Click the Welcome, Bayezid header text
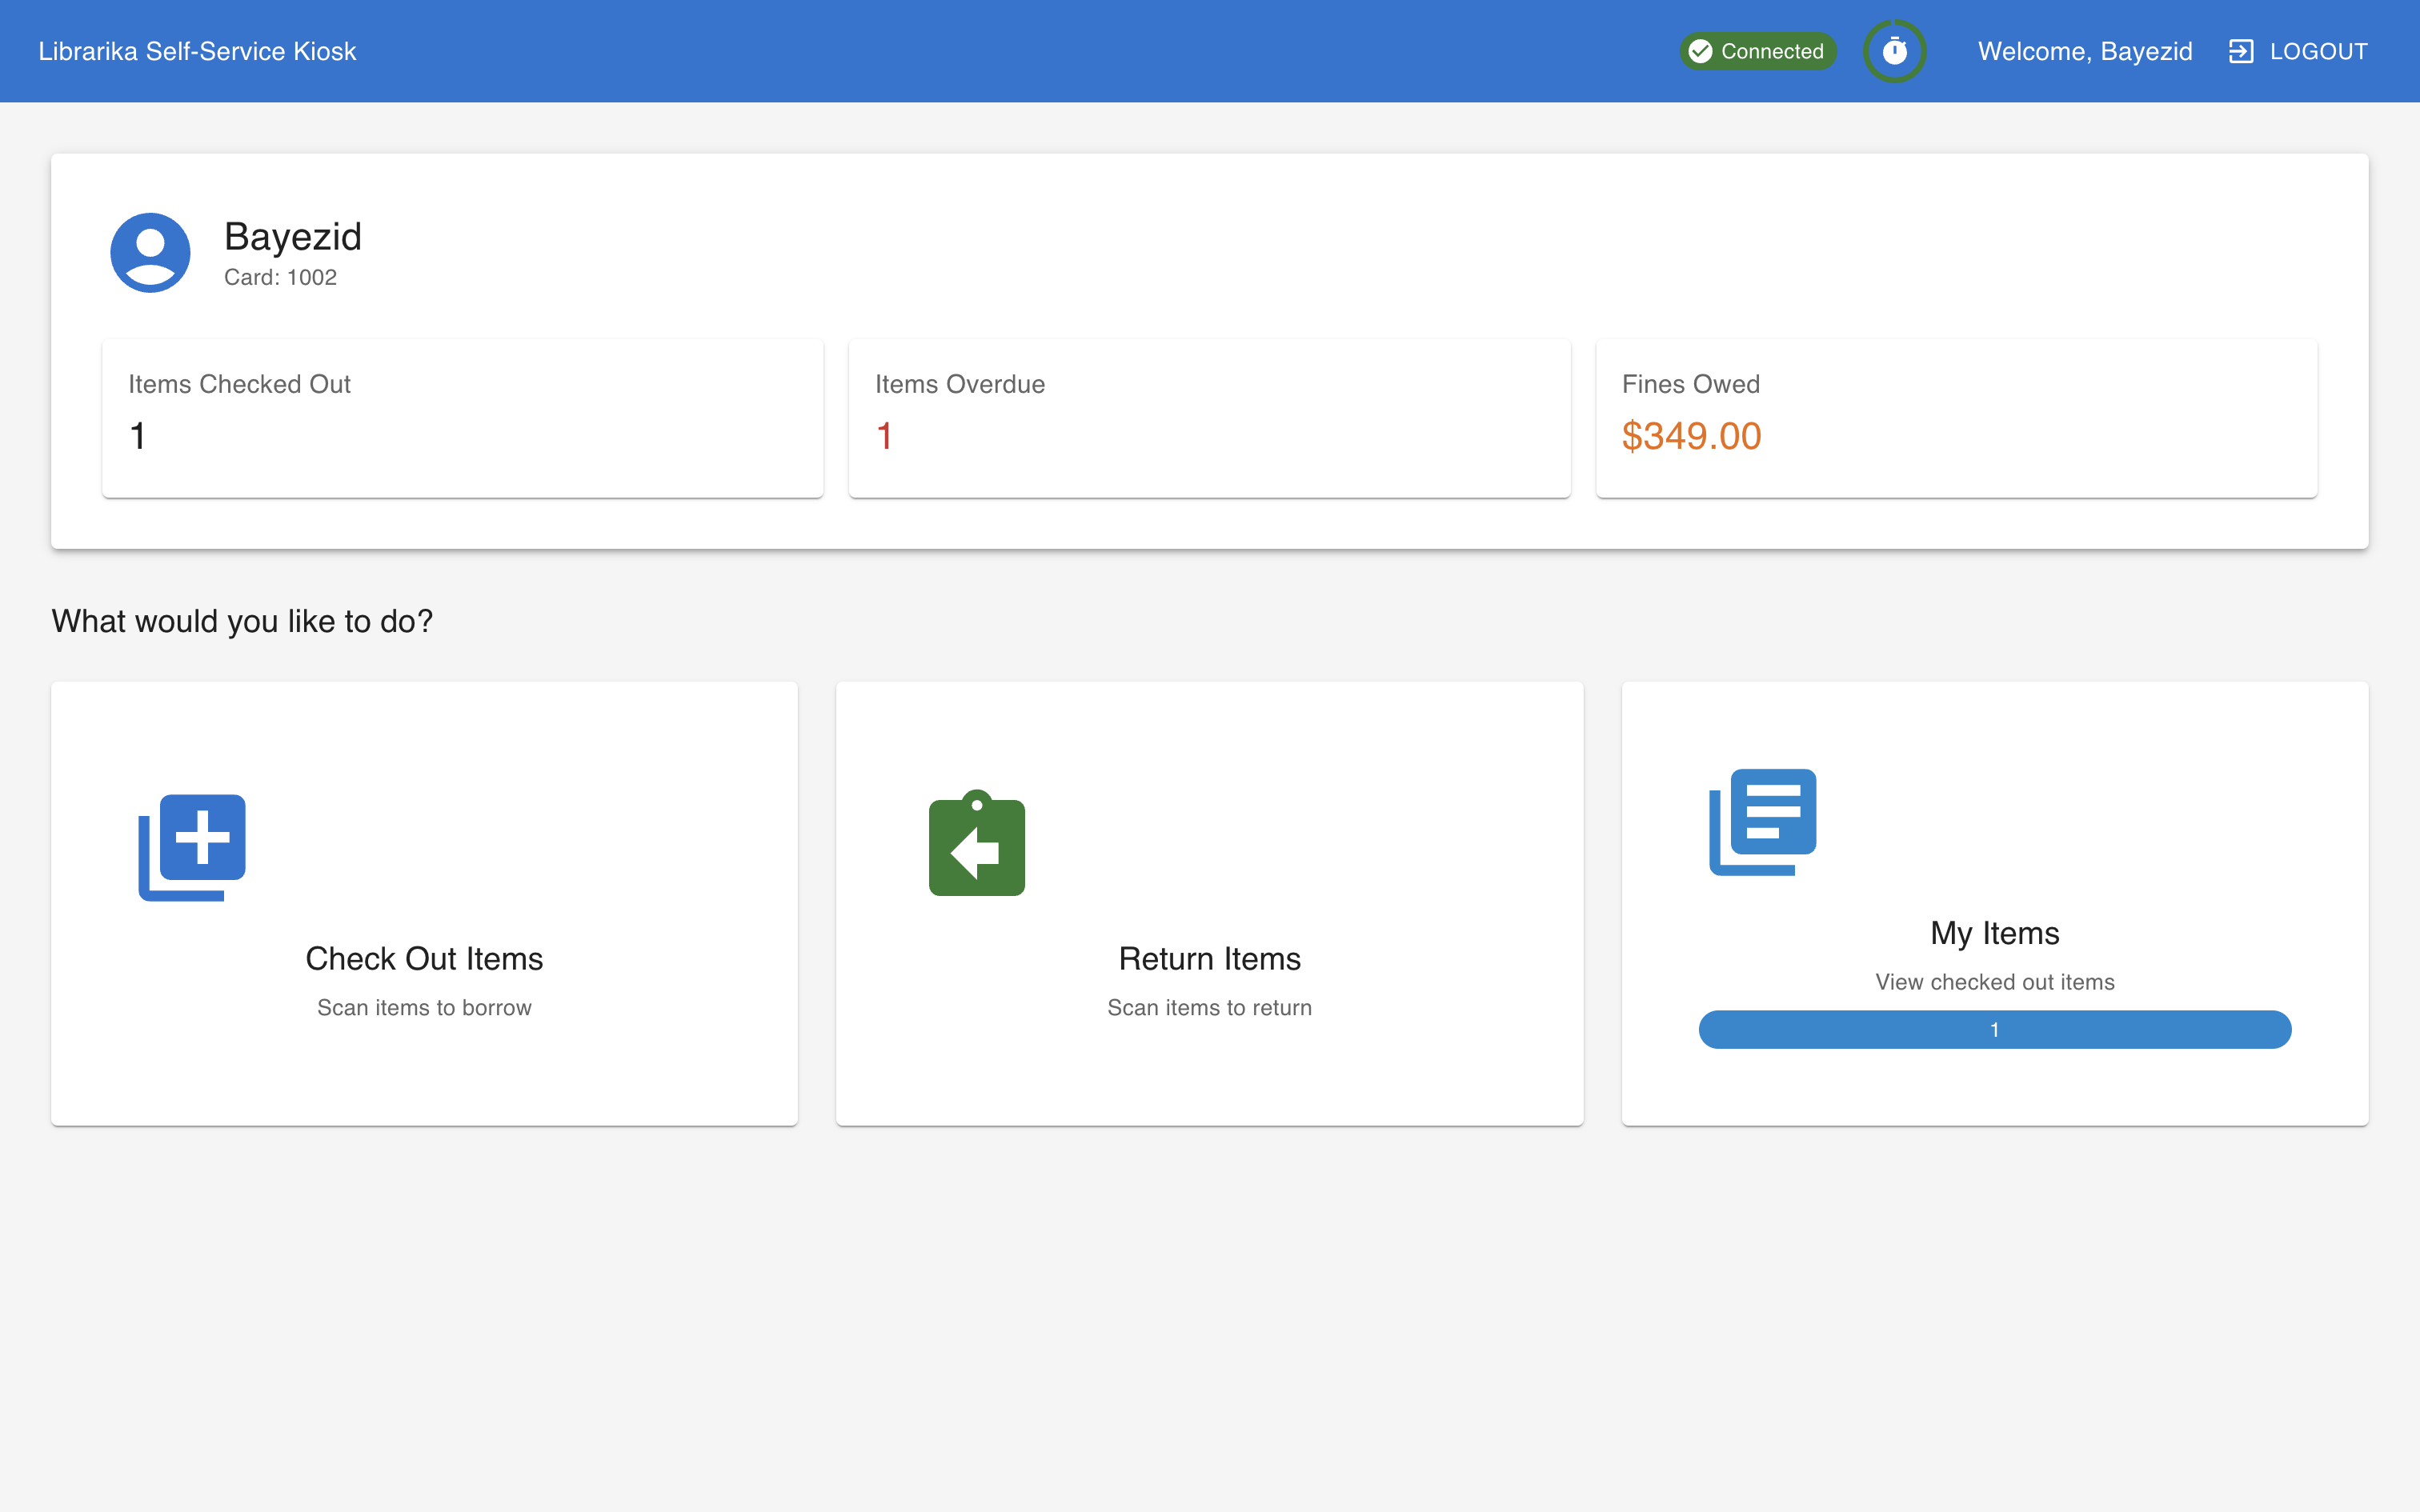 [x=2085, y=51]
